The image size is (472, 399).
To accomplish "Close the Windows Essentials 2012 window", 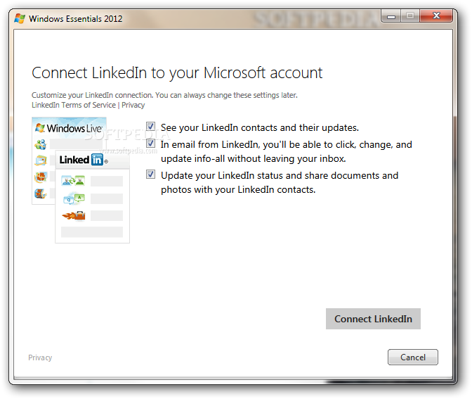I will coord(436,15).
